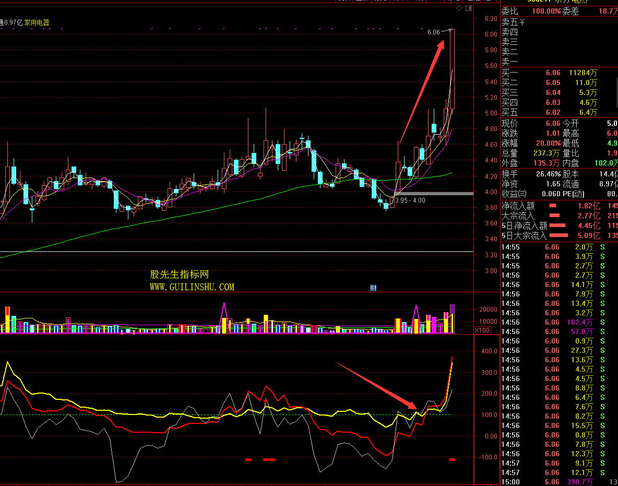Select the 5日净流入额 4.45亿 row
This screenshot has height=486, width=618.
(559, 226)
